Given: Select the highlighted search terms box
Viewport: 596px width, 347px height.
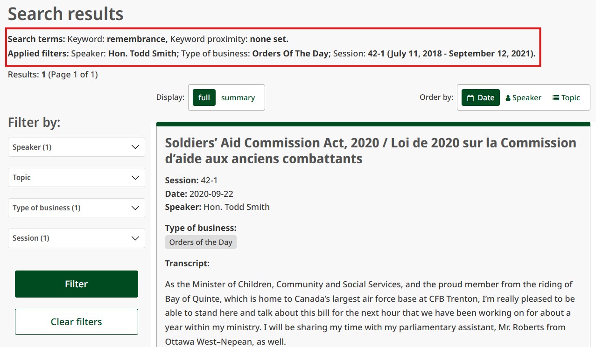Looking at the screenshot, I should pyautogui.click(x=273, y=46).
